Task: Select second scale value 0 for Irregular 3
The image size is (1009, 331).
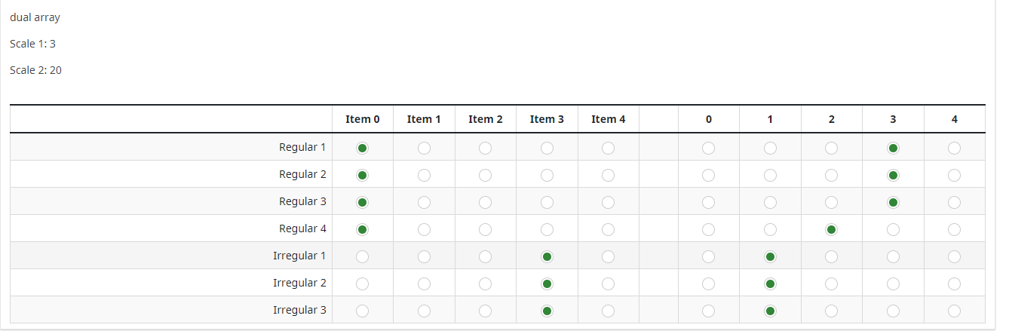Action: coord(708,311)
